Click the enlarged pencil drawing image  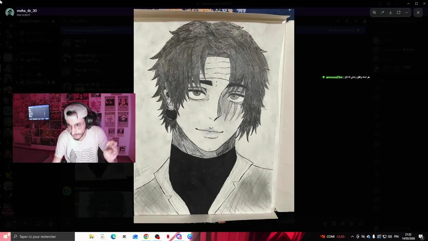[214, 116]
